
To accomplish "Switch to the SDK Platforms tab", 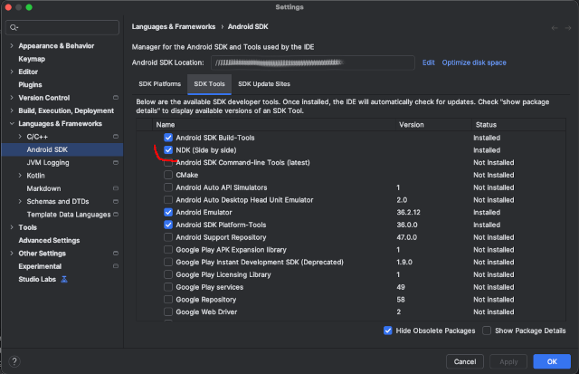I will [159, 84].
